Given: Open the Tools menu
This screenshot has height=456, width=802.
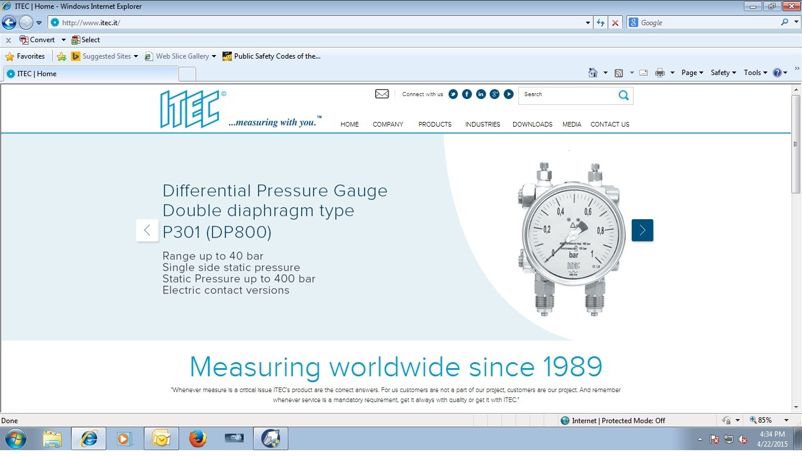Looking at the screenshot, I should 756,73.
